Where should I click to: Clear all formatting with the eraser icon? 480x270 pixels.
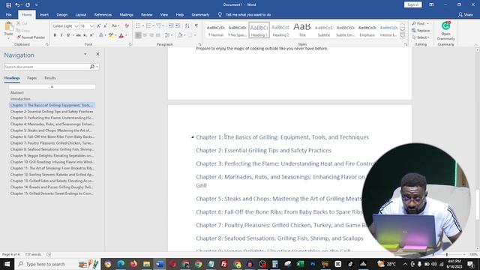(127, 26)
